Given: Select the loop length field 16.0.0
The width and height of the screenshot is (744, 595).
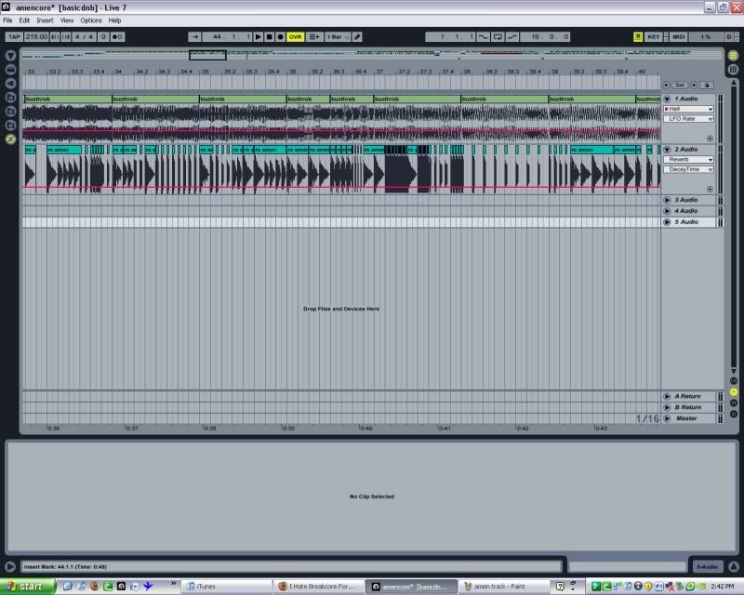Looking at the screenshot, I should 545,36.
